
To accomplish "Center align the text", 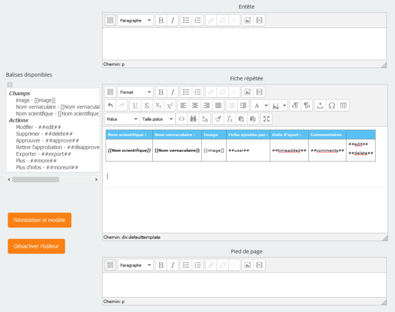I will coord(195,105).
